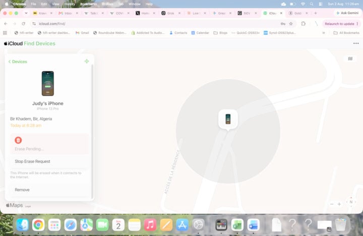Click the site information icon in address bar
The height and width of the screenshot is (236, 363).
(x=34, y=24)
